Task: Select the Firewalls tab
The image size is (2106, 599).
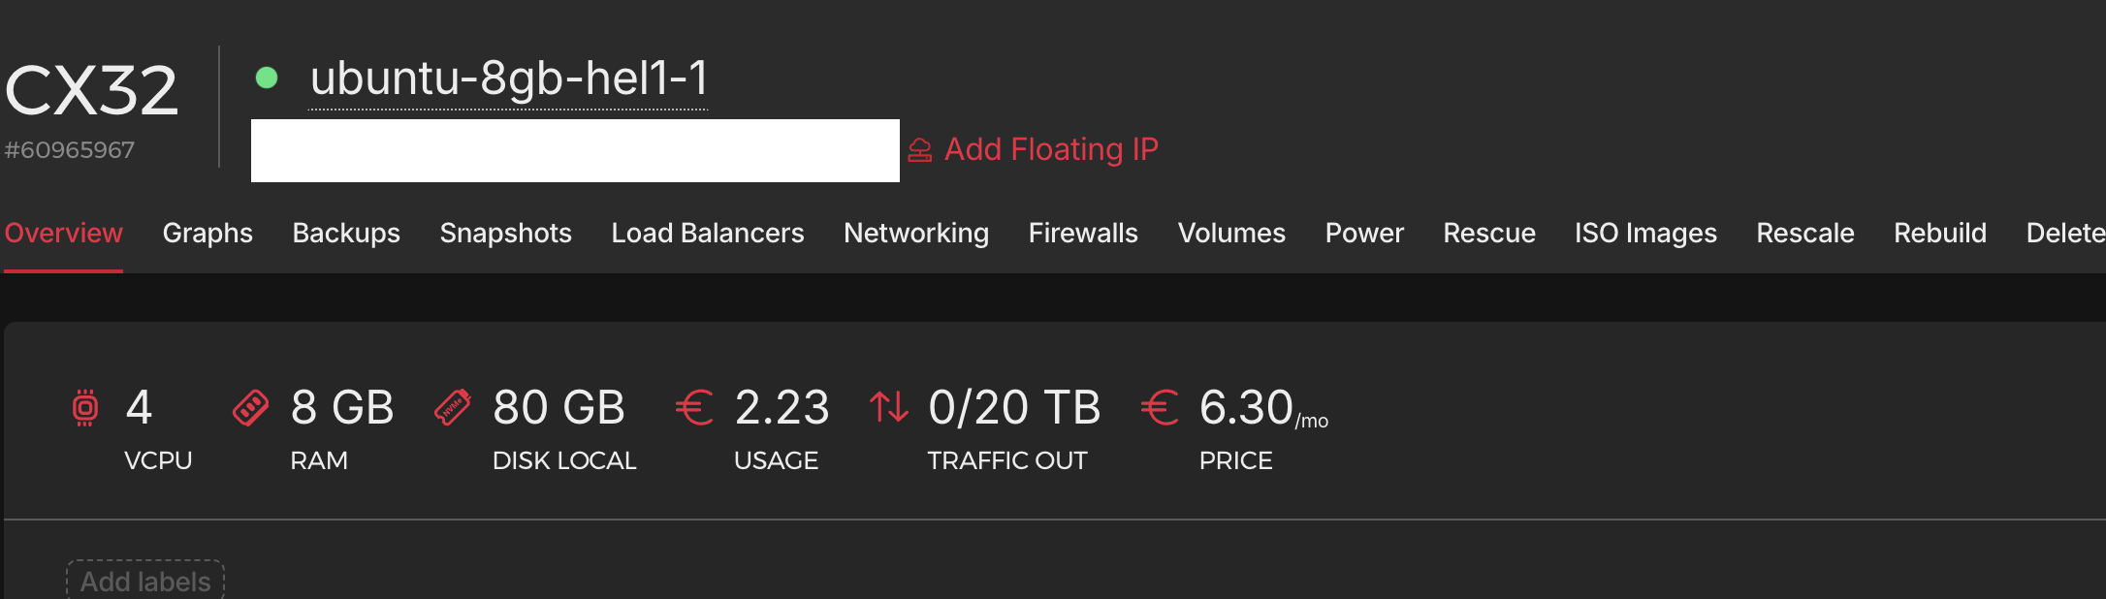Action: (x=1083, y=234)
